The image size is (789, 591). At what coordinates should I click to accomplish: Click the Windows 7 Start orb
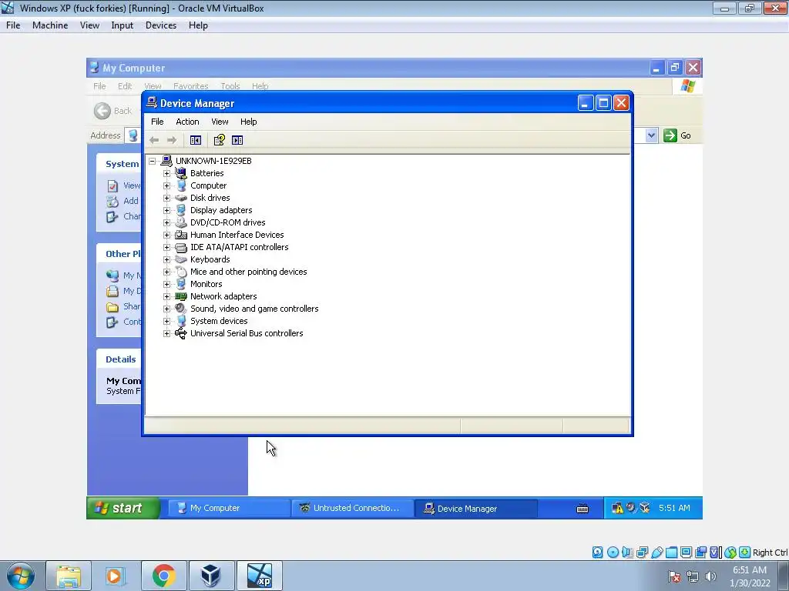(21, 576)
